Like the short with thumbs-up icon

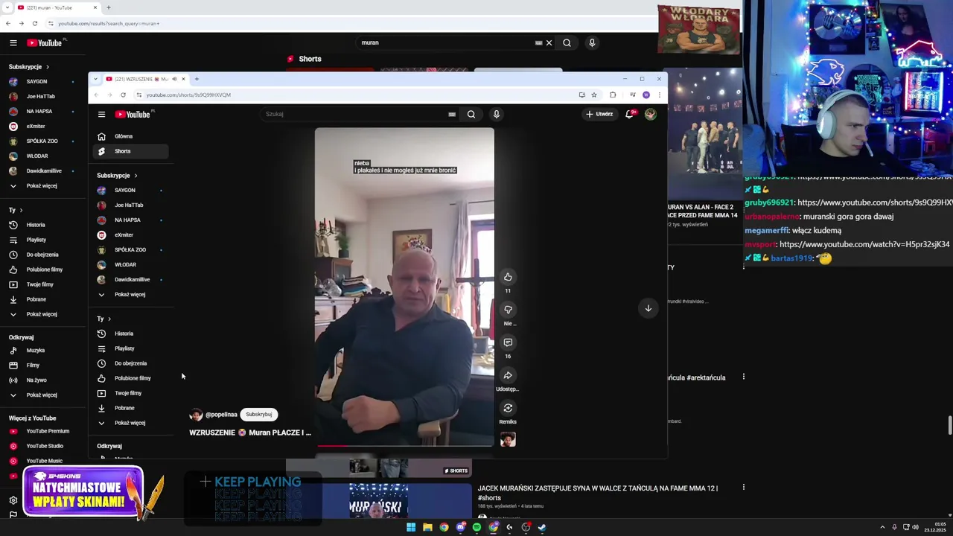point(508,277)
